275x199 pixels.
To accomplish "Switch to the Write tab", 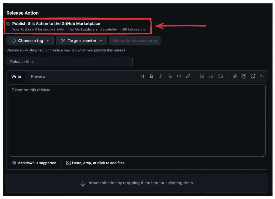I will 16,77.
